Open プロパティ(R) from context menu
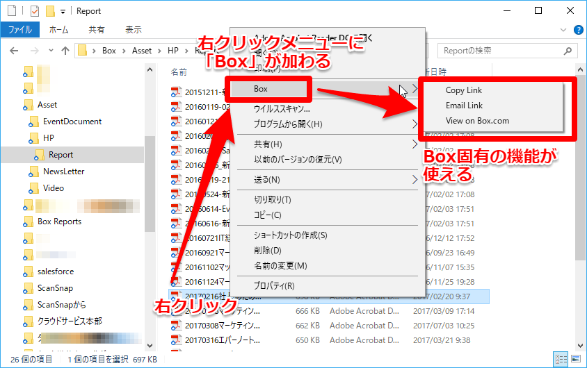The width and height of the screenshot is (587, 368). click(274, 286)
